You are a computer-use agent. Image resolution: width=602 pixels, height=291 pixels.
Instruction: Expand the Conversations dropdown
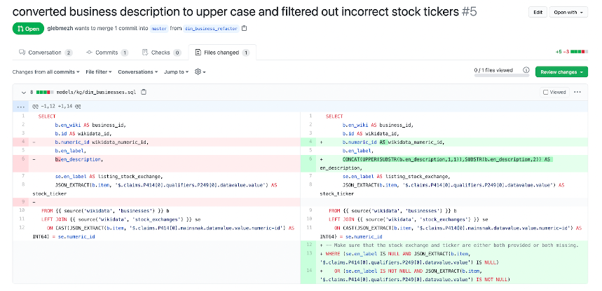click(138, 72)
